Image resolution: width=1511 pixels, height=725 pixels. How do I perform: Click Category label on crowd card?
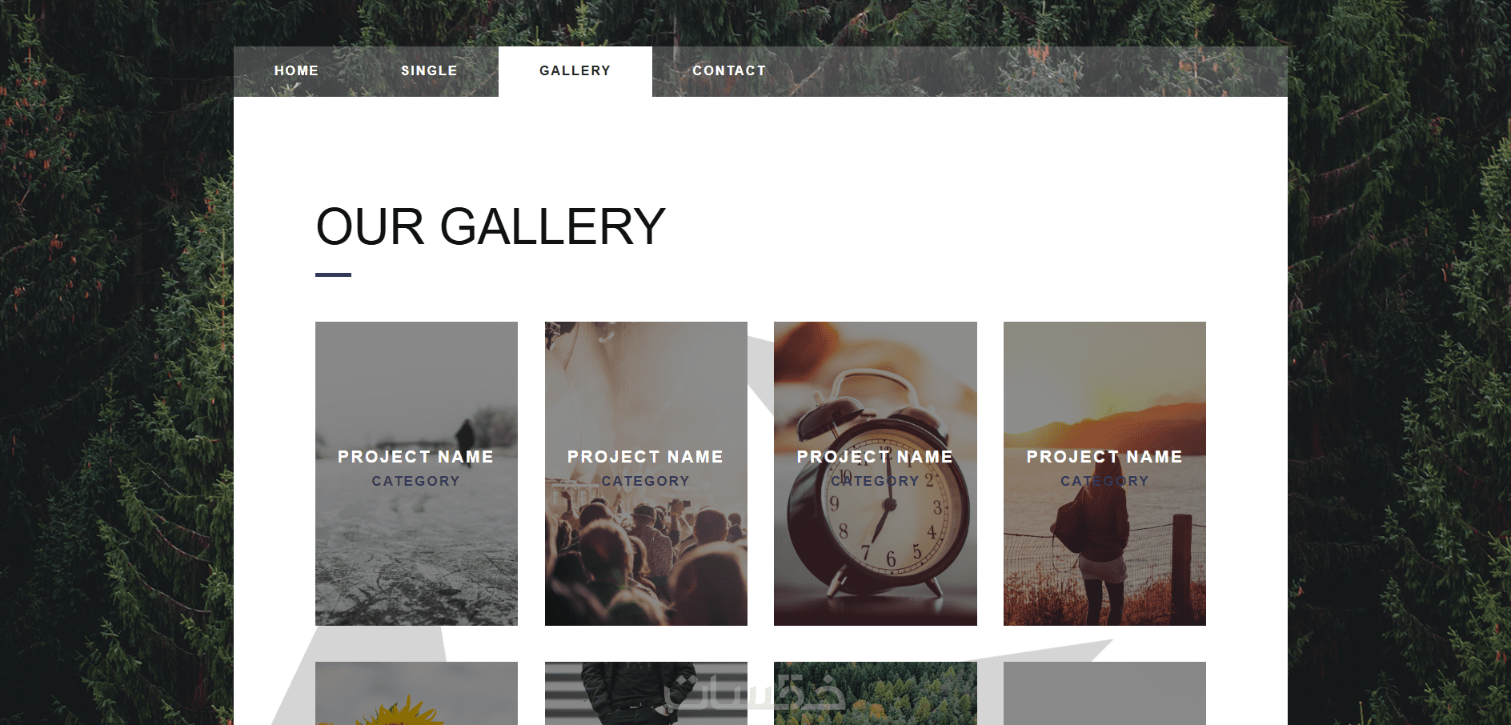(645, 481)
